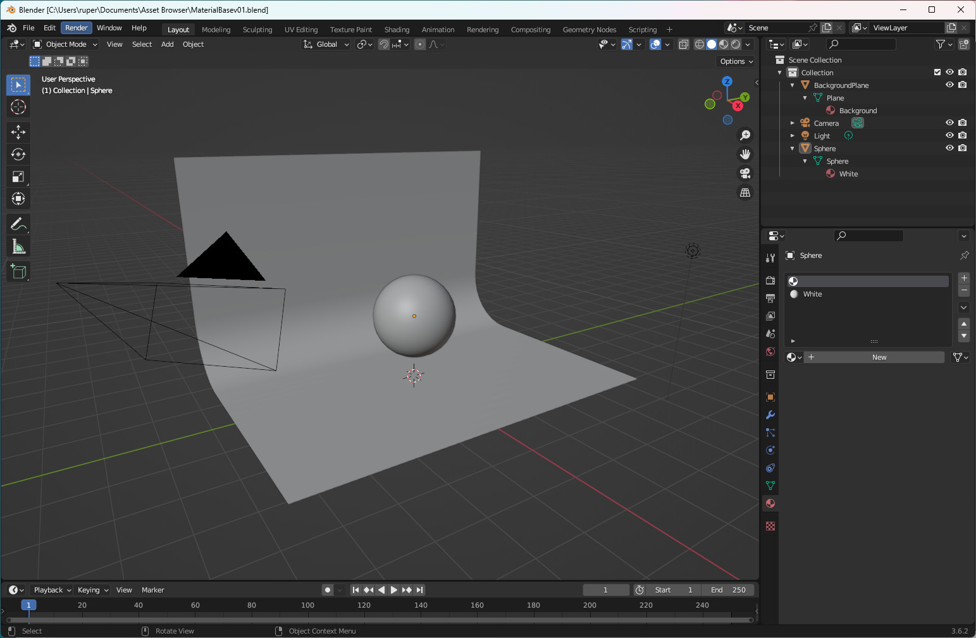The image size is (976, 638).
Task: Open material browse dropdown beside New
Action: 794,357
